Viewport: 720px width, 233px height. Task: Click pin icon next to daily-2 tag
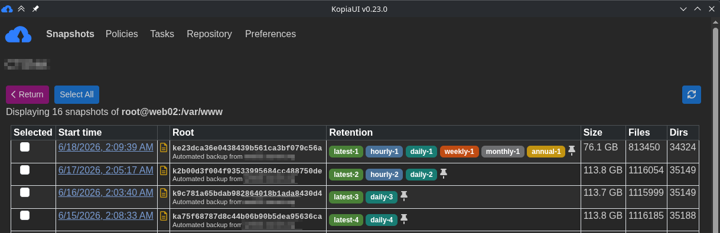(x=444, y=174)
